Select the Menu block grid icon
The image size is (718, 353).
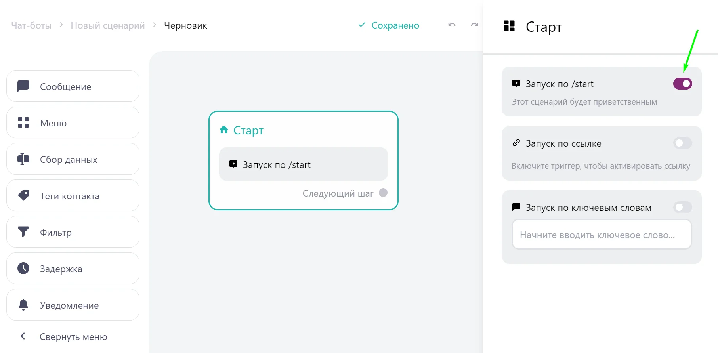[23, 122]
